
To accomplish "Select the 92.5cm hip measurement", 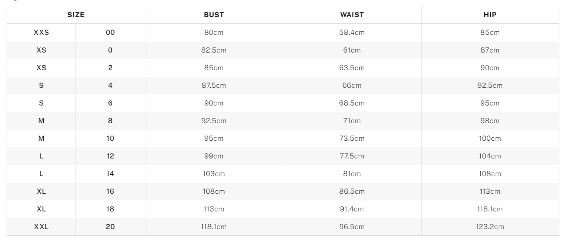I will click(x=490, y=86).
